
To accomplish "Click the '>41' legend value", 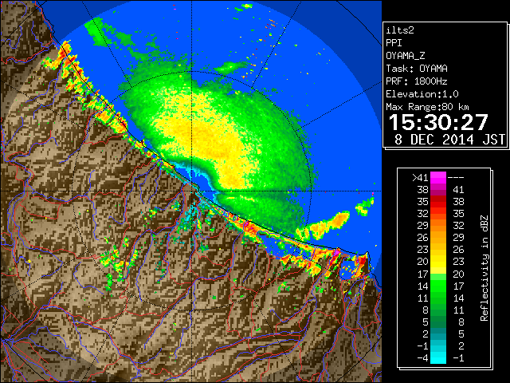I will click(x=420, y=177).
